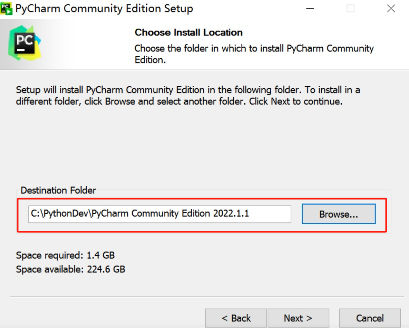Image resolution: width=409 pixels, height=329 pixels.
Task: Click the 'Destination Folder' group label
Action: pyautogui.click(x=58, y=190)
